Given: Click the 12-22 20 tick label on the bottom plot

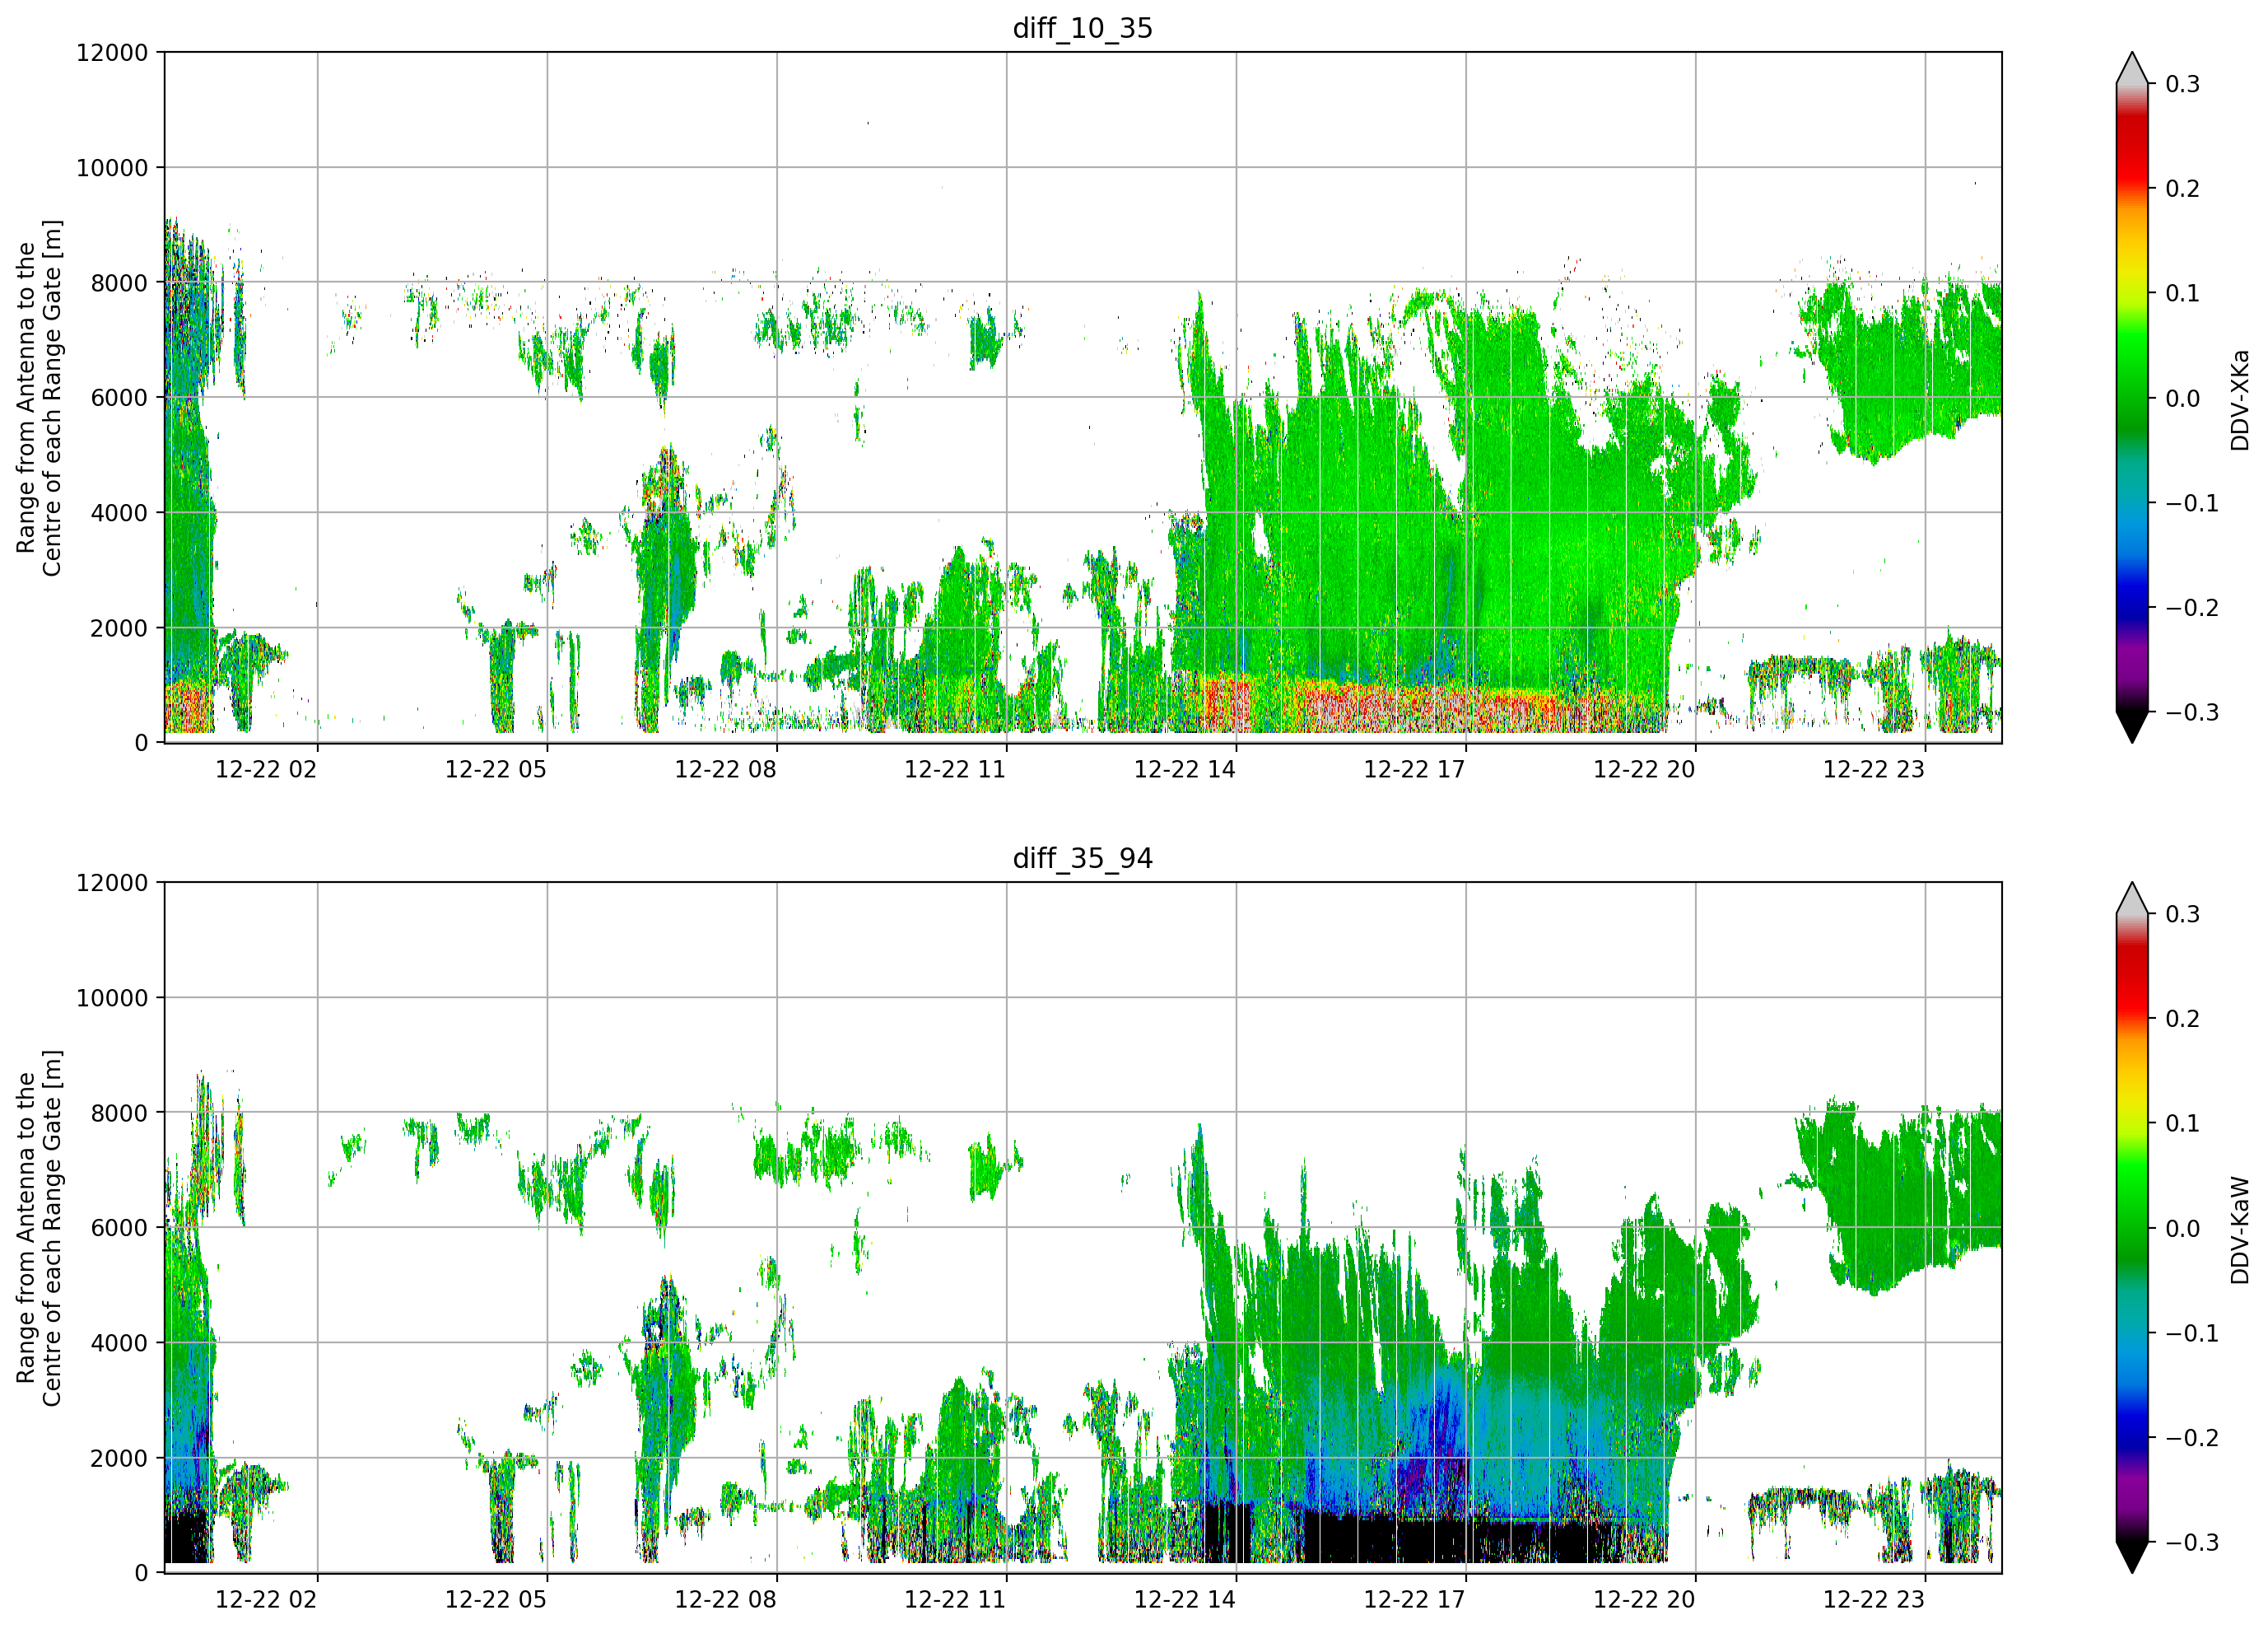Looking at the screenshot, I should 1644,1599.
